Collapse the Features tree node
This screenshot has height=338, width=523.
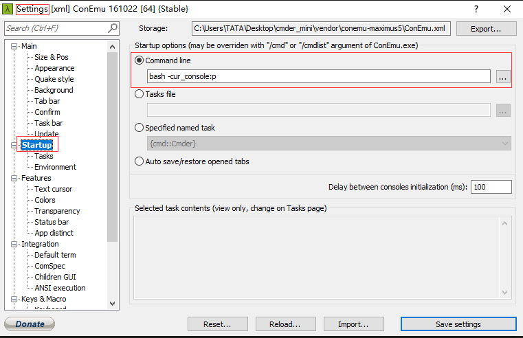click(x=14, y=179)
